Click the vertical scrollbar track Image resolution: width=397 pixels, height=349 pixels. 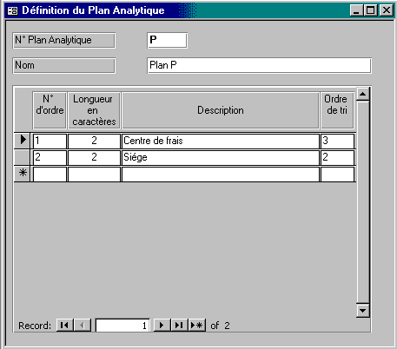362,202
